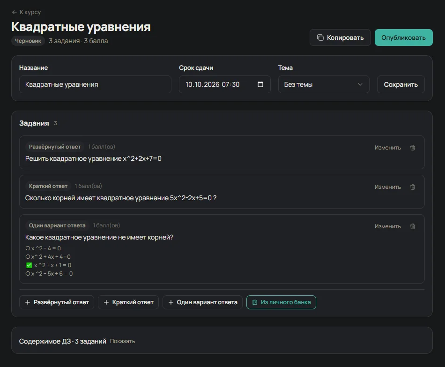Click the question 'Какое квадратное уравнение не имеет корней?'

99,237
